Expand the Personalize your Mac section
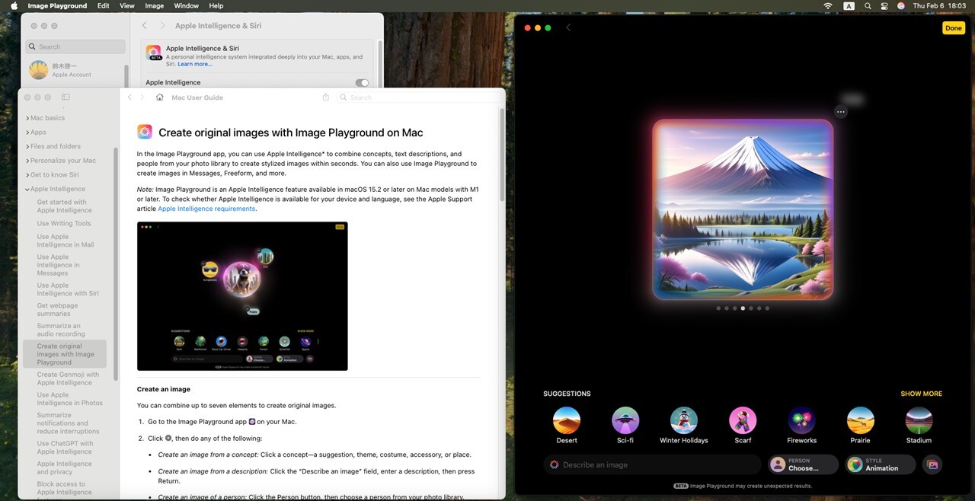This screenshot has height=501, width=975. coord(27,161)
